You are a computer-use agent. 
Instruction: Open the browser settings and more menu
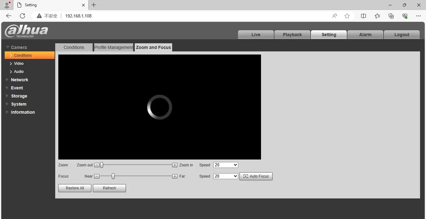419,16
